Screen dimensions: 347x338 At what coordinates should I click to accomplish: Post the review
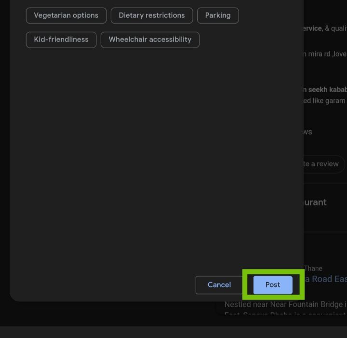point(273,285)
